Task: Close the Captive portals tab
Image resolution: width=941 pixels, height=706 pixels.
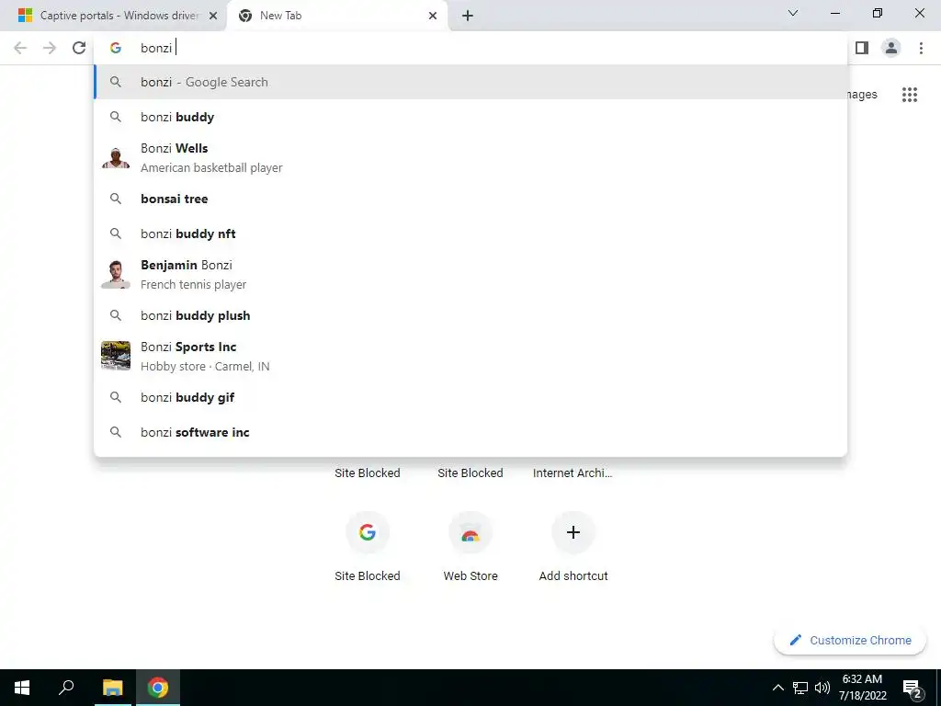Action: 212,16
